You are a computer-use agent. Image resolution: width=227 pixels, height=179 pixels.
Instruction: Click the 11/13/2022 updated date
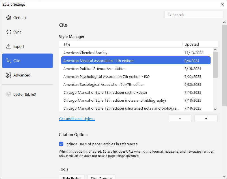point(194,53)
